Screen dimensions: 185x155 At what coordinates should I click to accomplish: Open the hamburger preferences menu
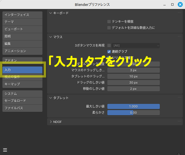(x=5, y=150)
